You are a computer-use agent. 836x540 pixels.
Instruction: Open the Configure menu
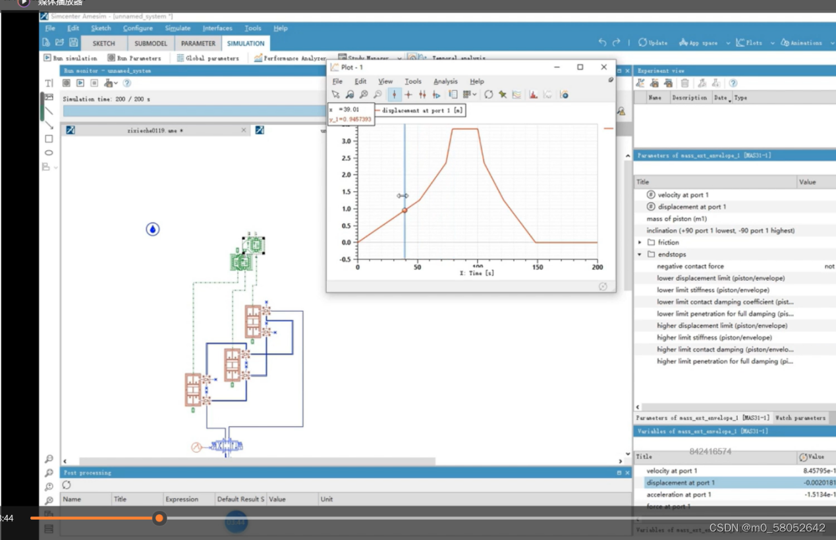(138, 28)
